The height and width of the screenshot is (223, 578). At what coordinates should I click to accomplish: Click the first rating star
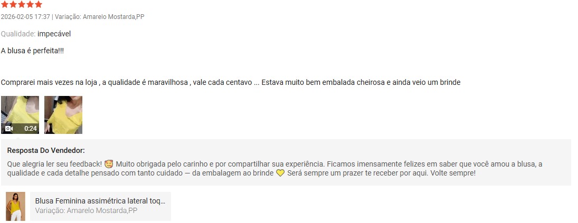click(x=5, y=4)
